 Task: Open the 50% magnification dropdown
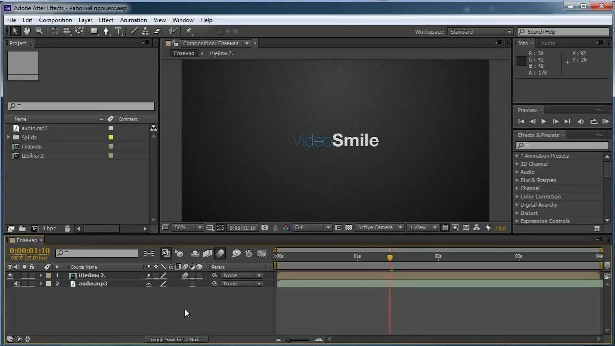[187, 227]
